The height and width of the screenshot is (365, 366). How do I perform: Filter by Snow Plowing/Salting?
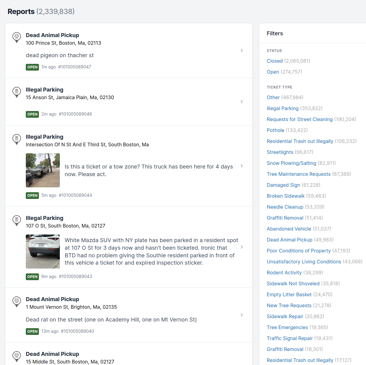click(291, 163)
